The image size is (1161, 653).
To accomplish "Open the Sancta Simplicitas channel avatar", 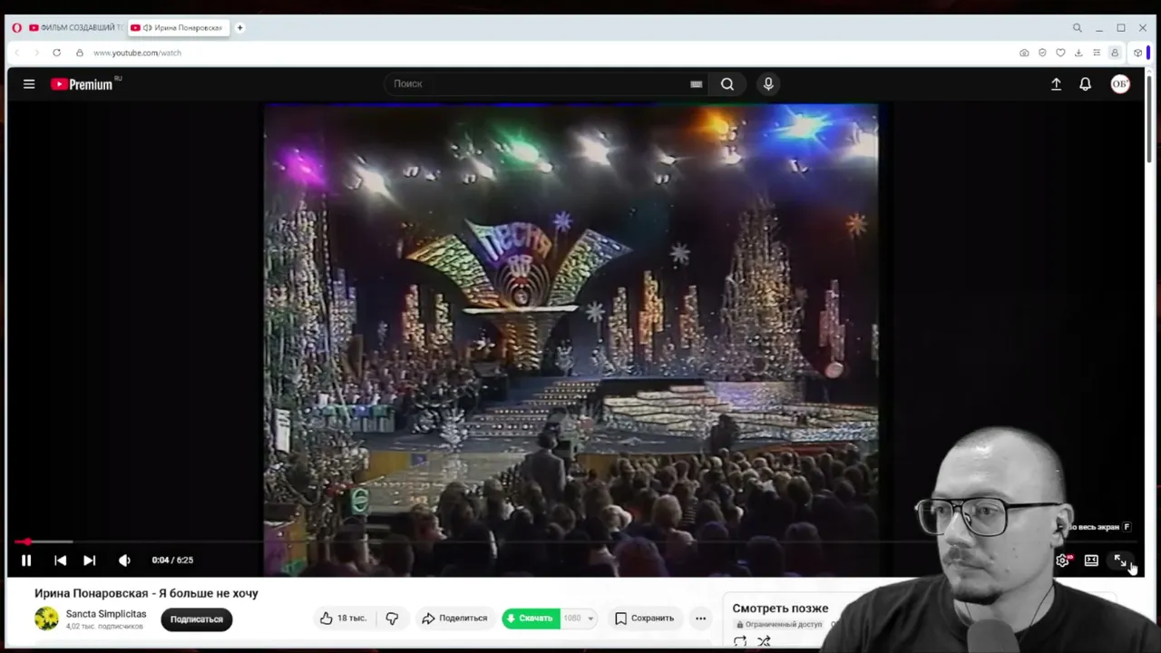I will click(46, 619).
